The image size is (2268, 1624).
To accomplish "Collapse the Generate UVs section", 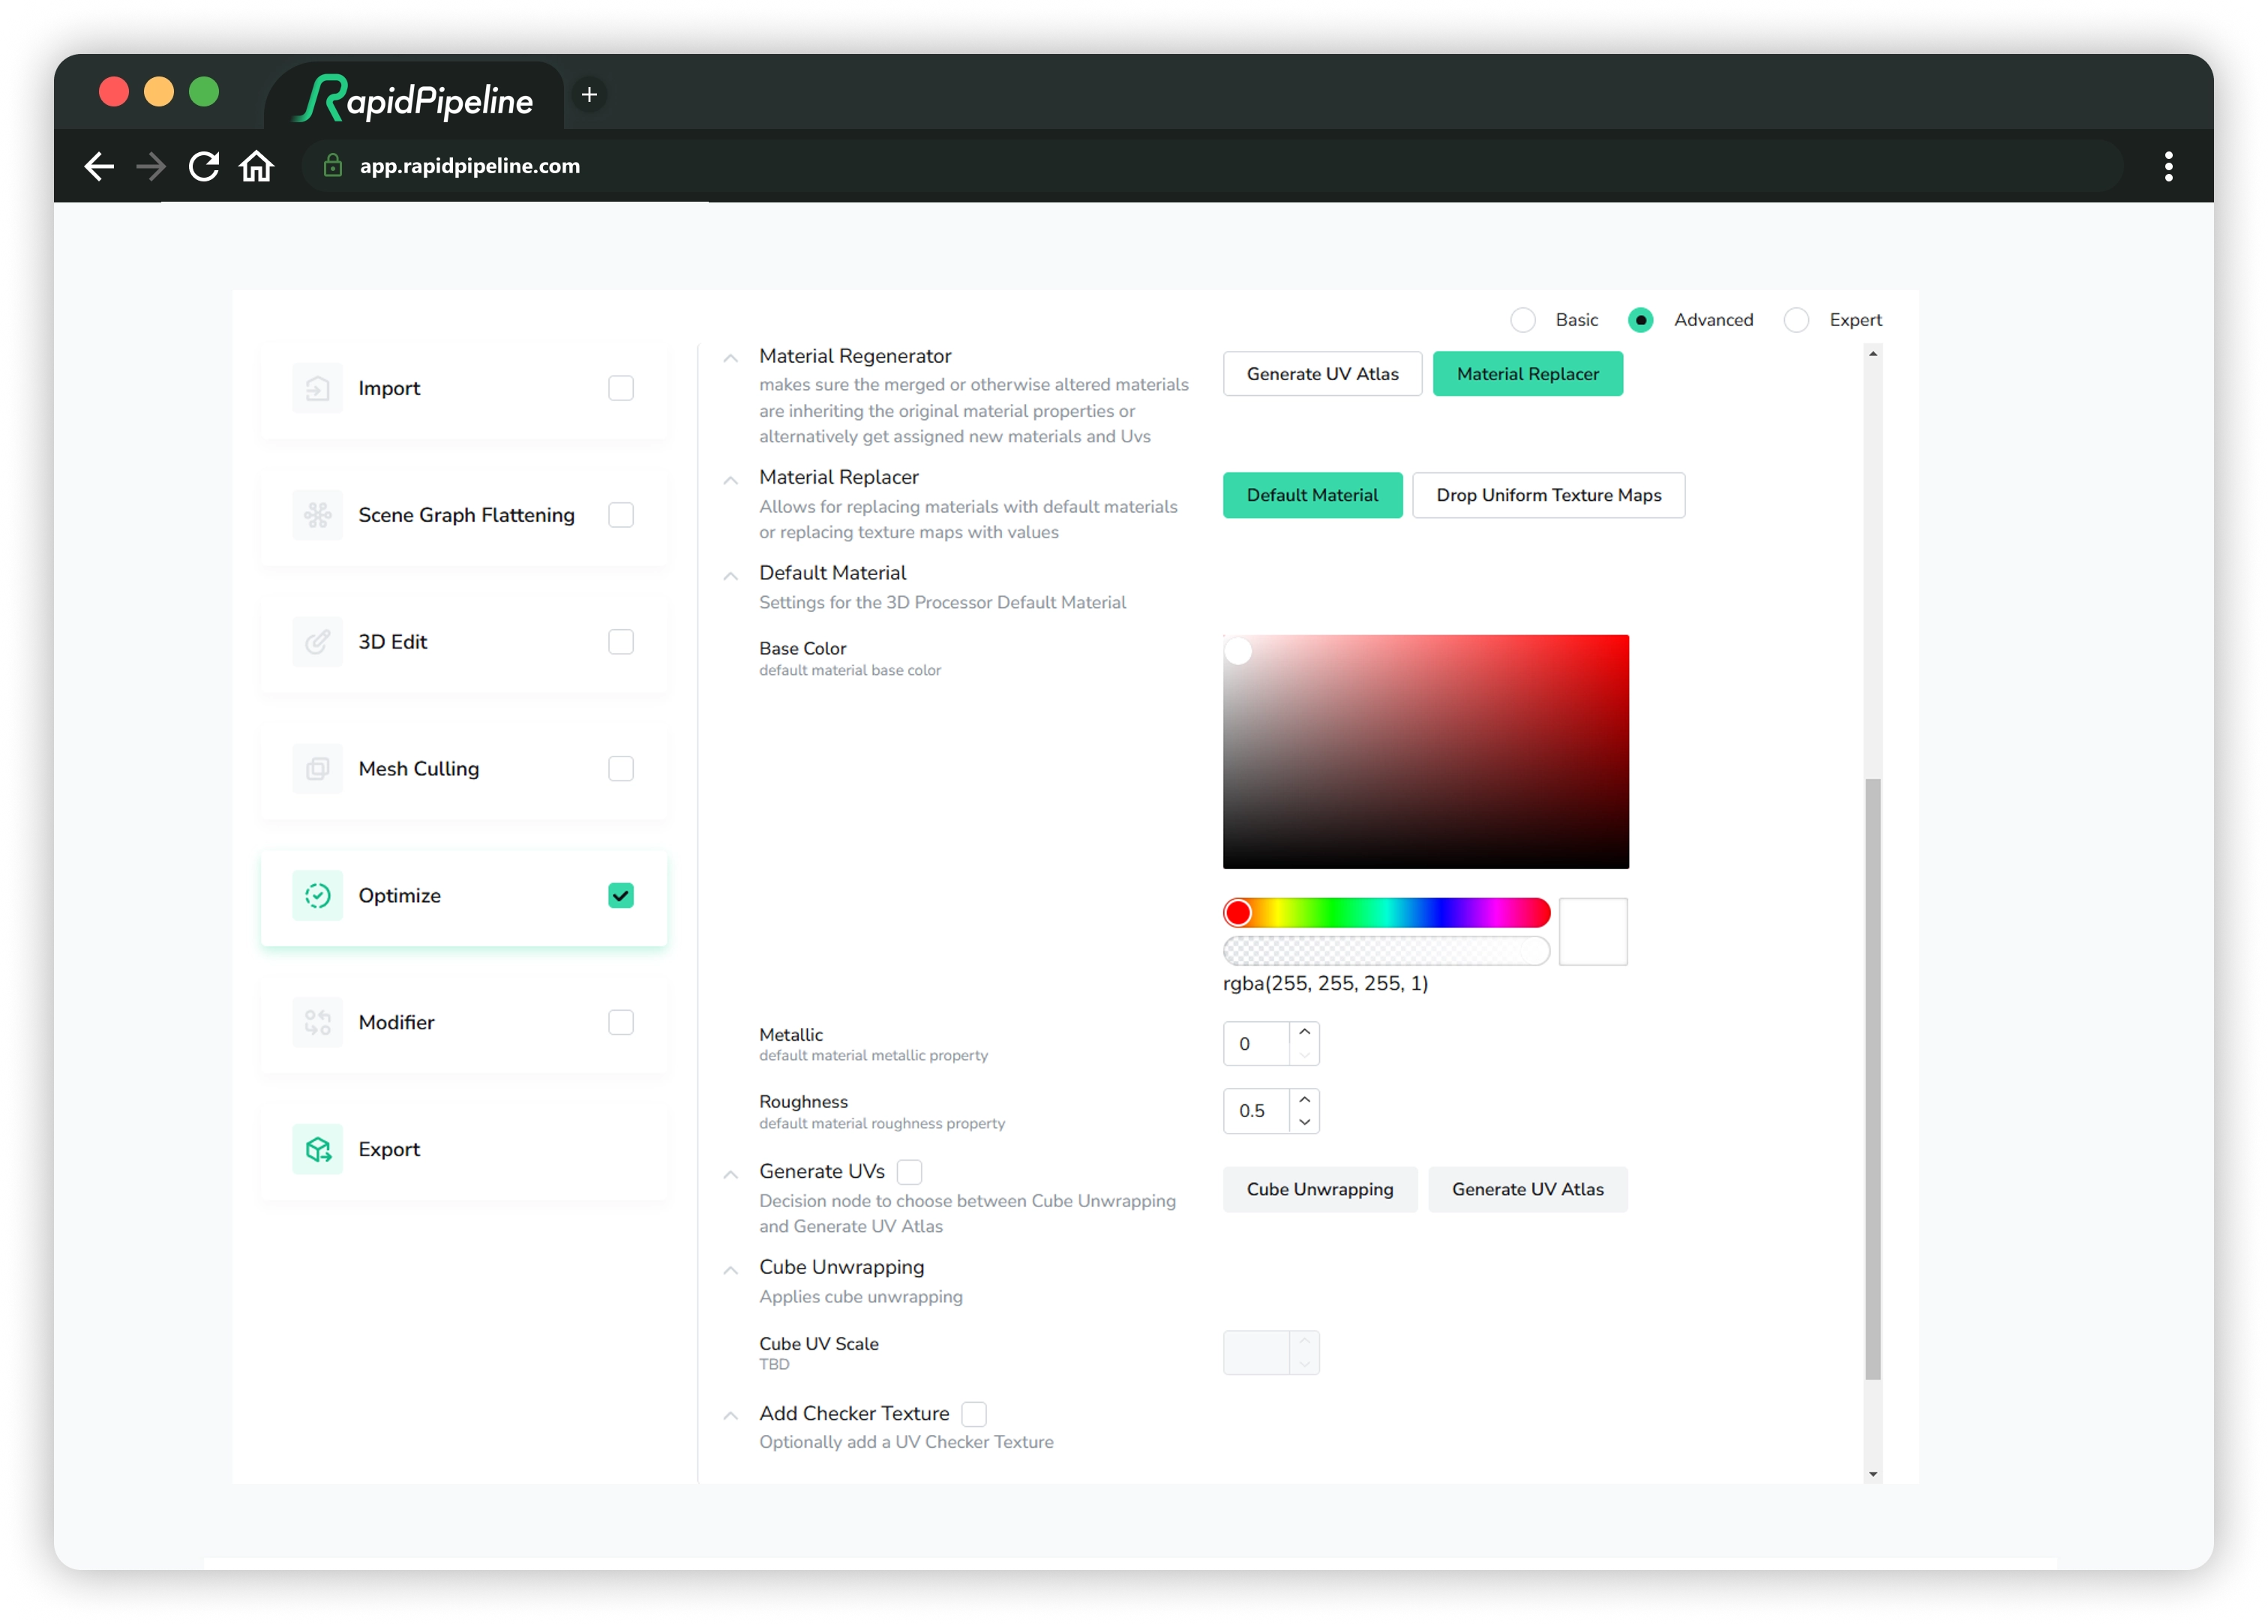I will point(731,1174).
